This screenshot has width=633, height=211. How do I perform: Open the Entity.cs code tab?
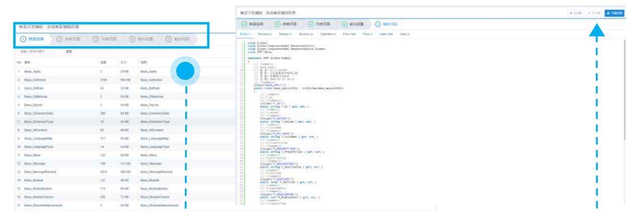245,34
